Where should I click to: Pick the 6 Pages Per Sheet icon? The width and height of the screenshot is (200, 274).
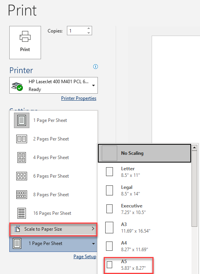coord(22,176)
